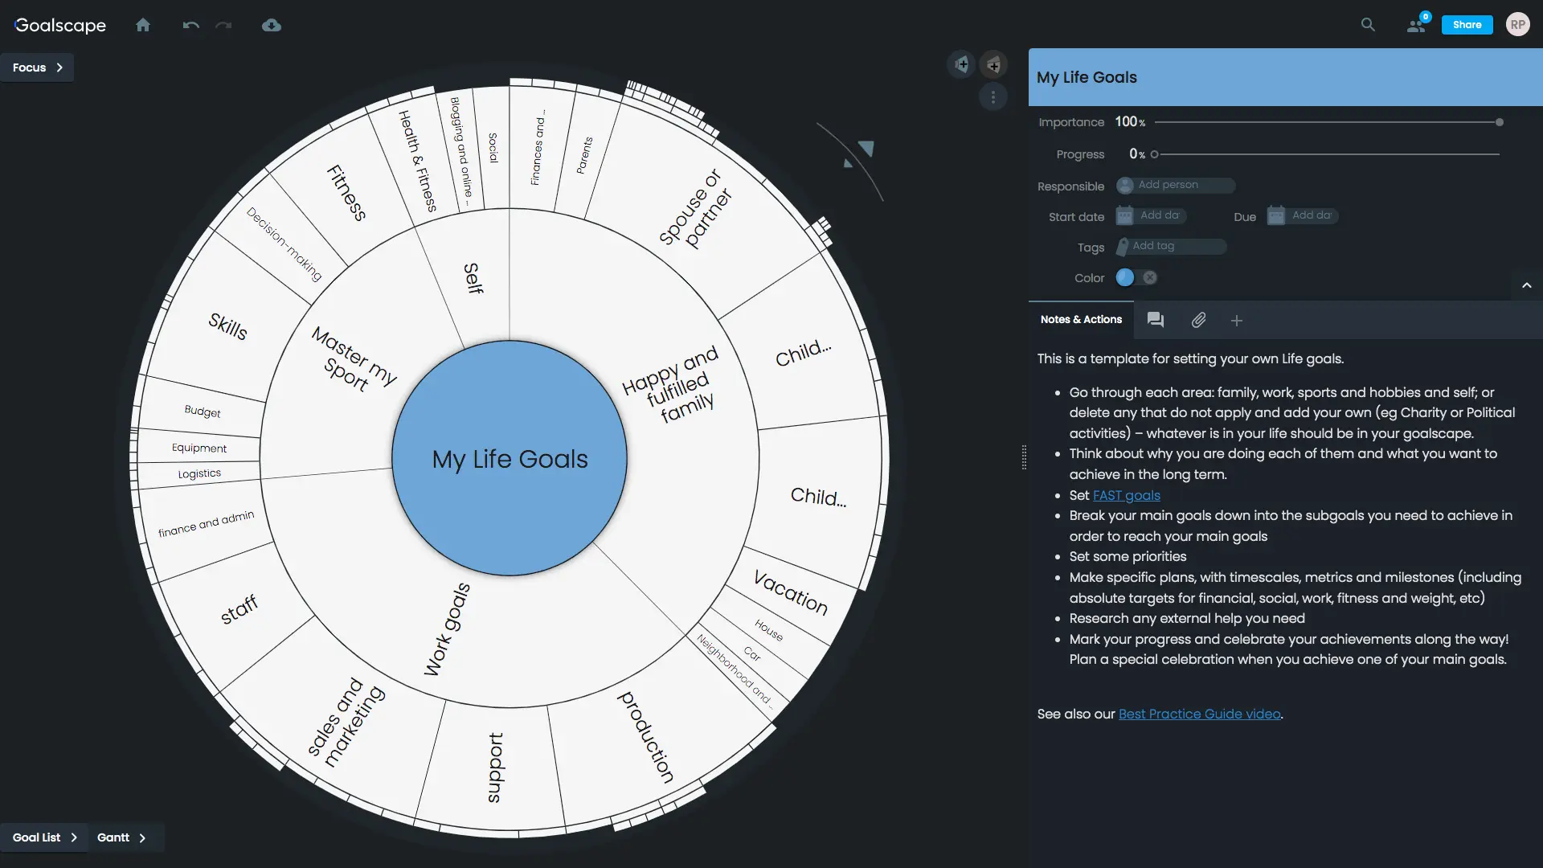The height and width of the screenshot is (868, 1543).
Task: Expand the Focus panel
Action: [x=37, y=68]
